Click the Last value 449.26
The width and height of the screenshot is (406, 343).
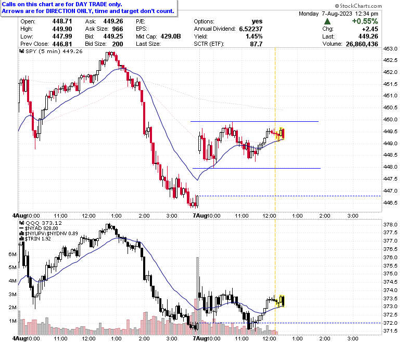pyautogui.click(x=368, y=36)
